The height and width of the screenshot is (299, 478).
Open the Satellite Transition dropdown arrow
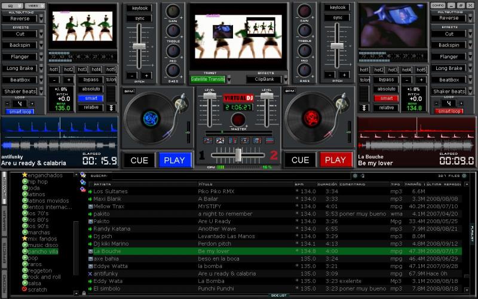[229, 80]
